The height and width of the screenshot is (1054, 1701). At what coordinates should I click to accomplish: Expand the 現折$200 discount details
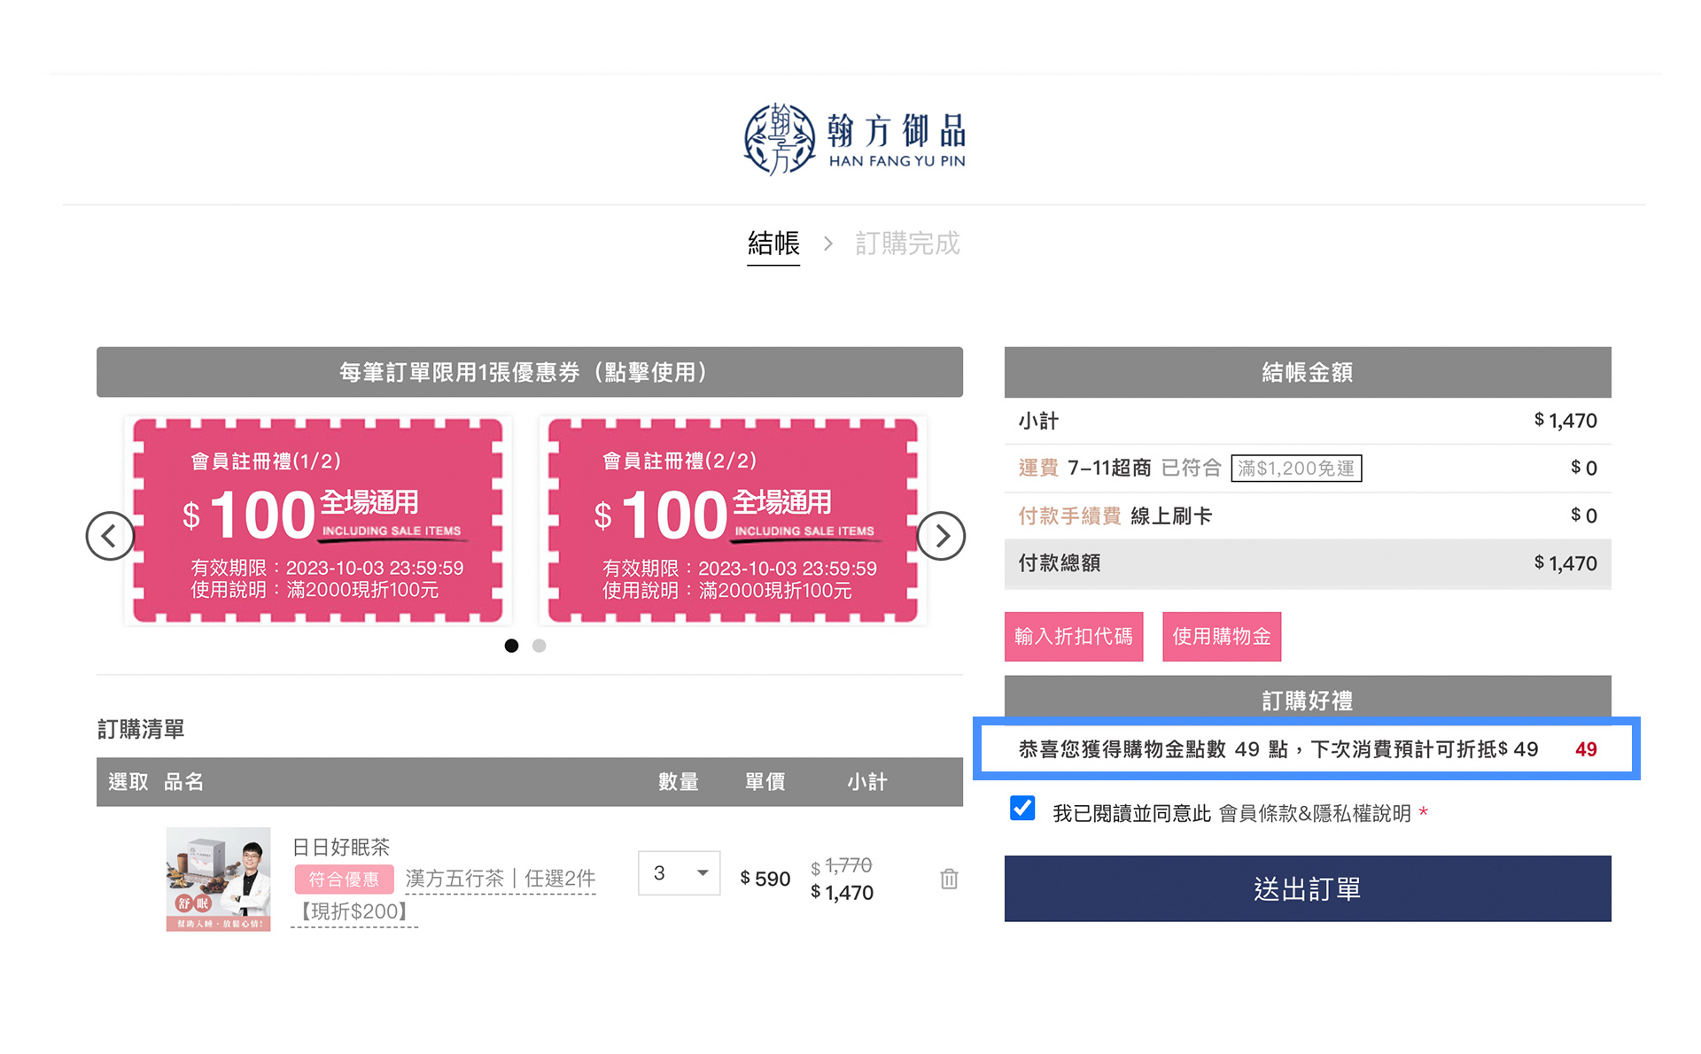pos(353,911)
